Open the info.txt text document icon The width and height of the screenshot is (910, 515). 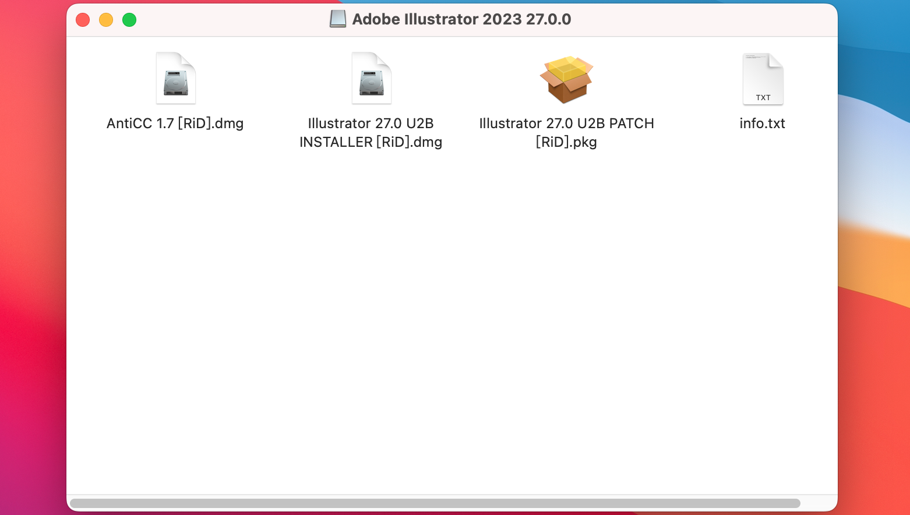click(x=762, y=78)
